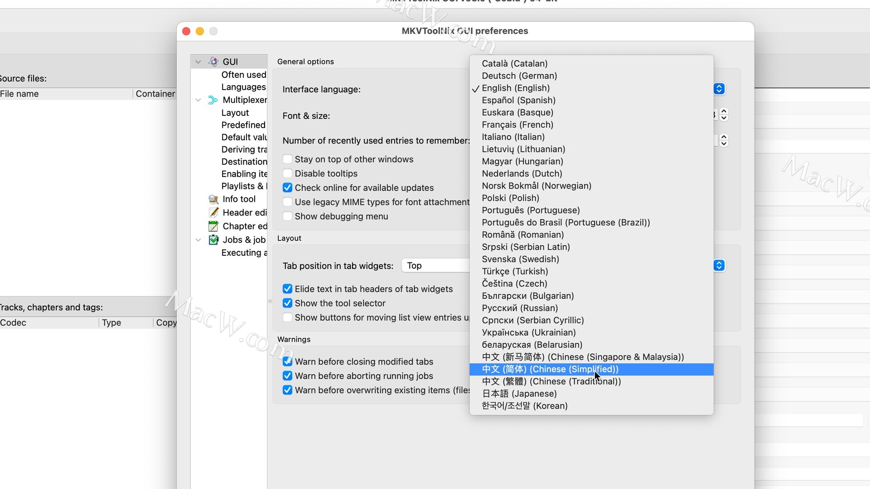Select Türkçe (Turkish) option
The height and width of the screenshot is (489, 870).
coord(591,271)
